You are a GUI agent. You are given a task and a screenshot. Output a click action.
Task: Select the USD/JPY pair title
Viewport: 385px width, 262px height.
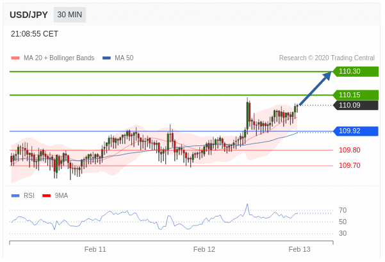[x=29, y=15]
